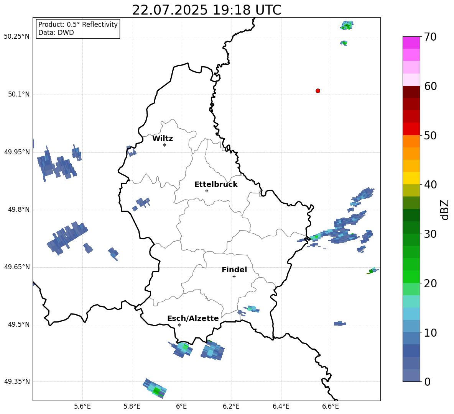Click the 50.25°N latitude label
This screenshot has height=414, width=454.
coord(16,37)
